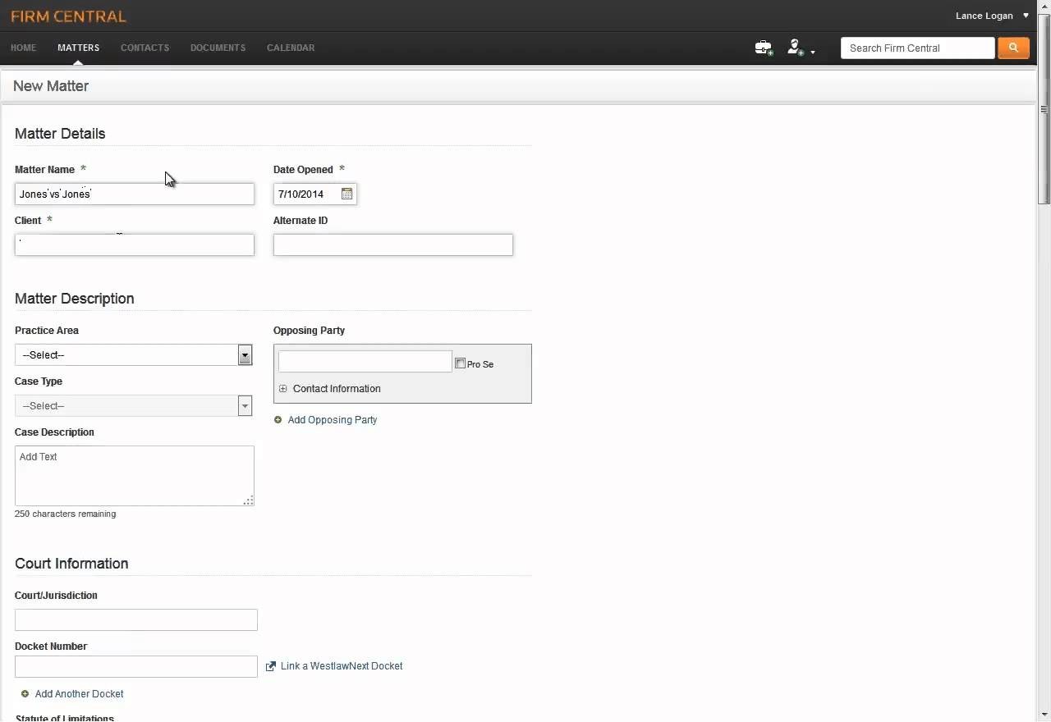1051x722 pixels.
Task: Click the Add Opposing Party plus icon
Action: pos(278,420)
